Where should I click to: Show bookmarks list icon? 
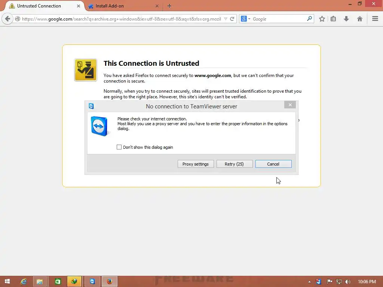coord(333,19)
